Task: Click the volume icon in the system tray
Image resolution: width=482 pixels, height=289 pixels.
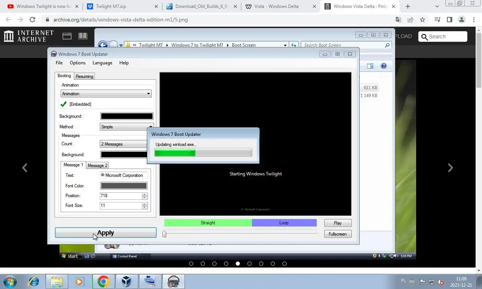Action: pyautogui.click(x=440, y=282)
